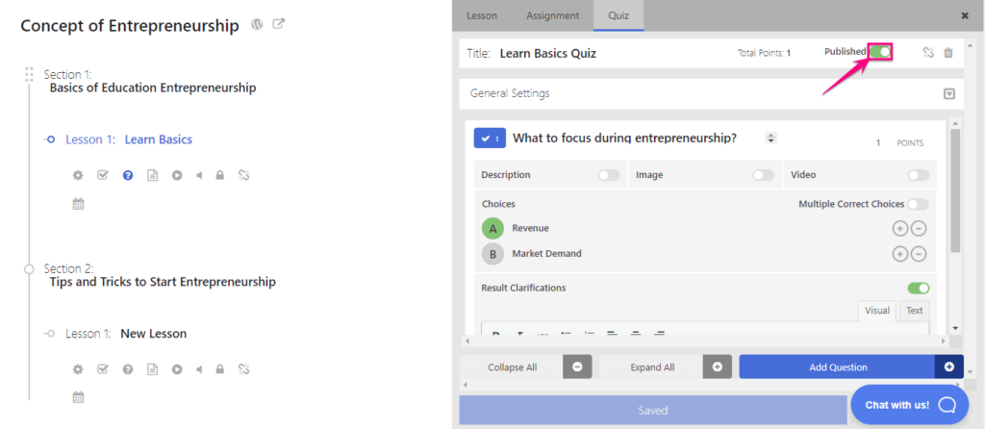The image size is (985, 429).
Task: Enable the Image toggle
Action: pos(763,175)
